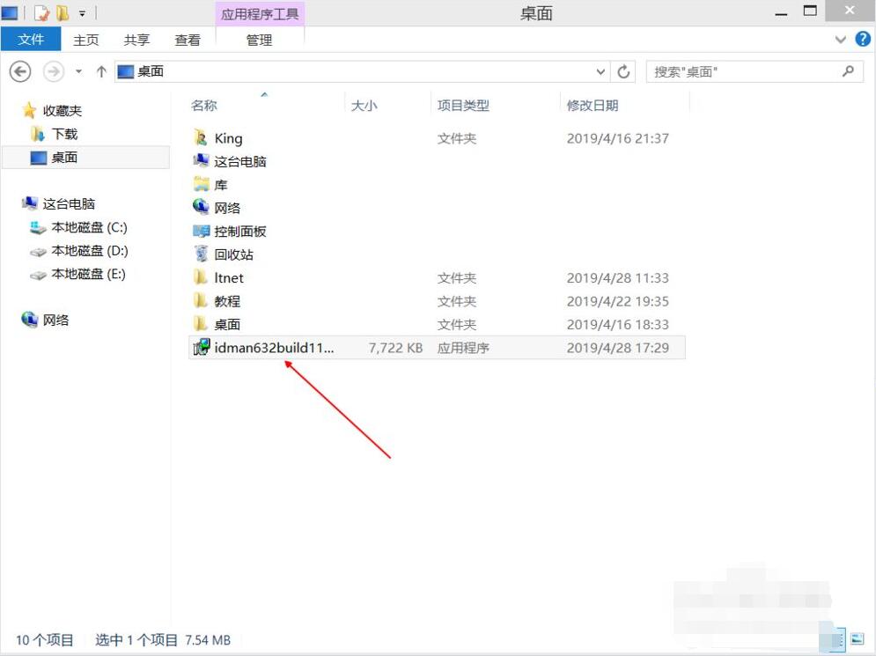Click the file name idman632build11...
This screenshot has width=876, height=656.
pyautogui.click(x=274, y=348)
